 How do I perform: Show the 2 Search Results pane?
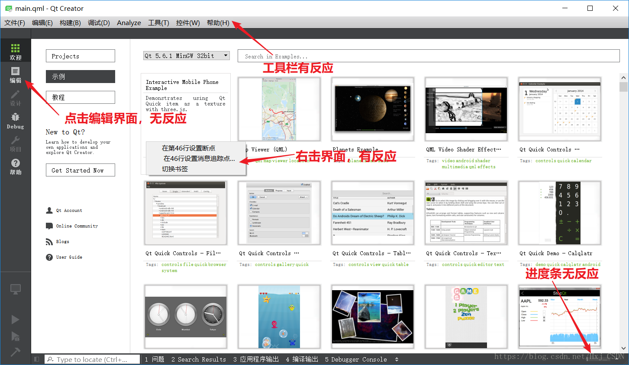pos(199,359)
